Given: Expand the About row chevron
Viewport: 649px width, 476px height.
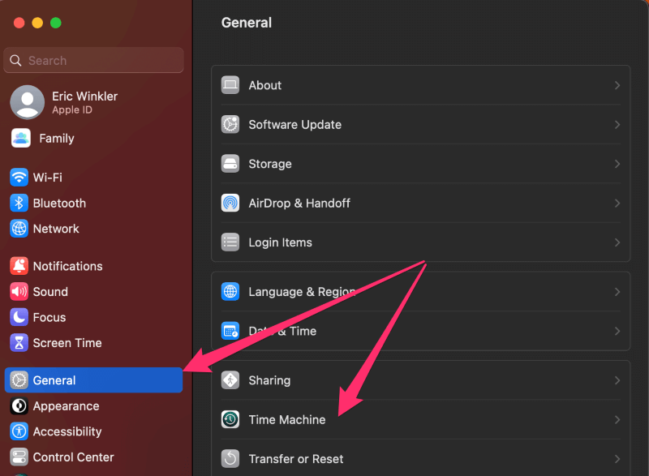Looking at the screenshot, I should 617,85.
